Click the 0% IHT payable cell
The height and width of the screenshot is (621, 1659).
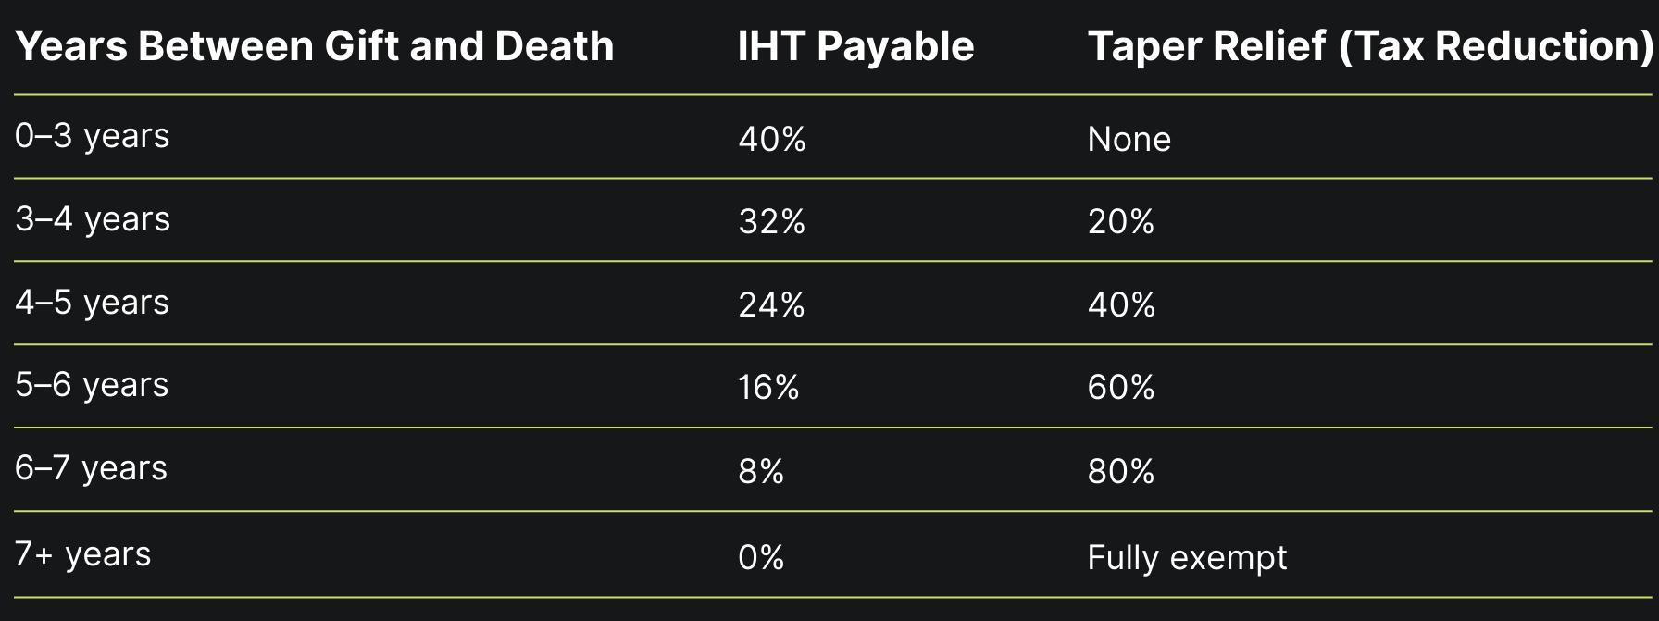[761, 558]
